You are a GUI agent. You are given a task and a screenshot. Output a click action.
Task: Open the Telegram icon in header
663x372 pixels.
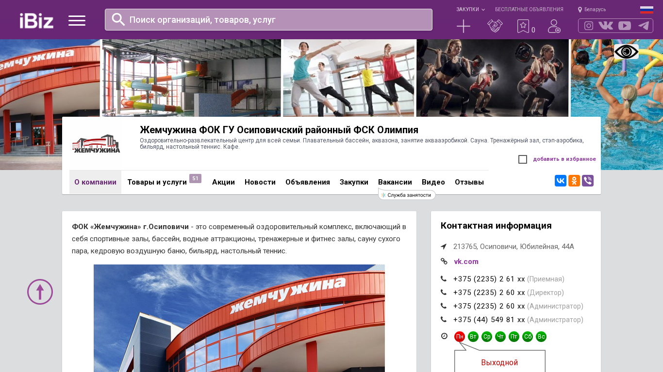coord(644,26)
